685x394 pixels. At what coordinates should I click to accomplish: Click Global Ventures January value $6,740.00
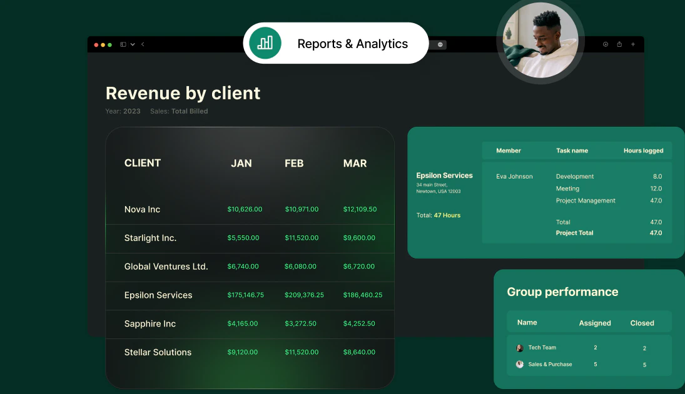(243, 266)
